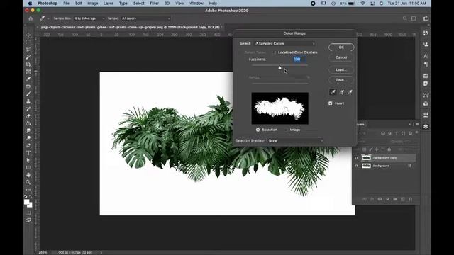Open the Select dropdown showing Sampled Colors

(x=284, y=44)
